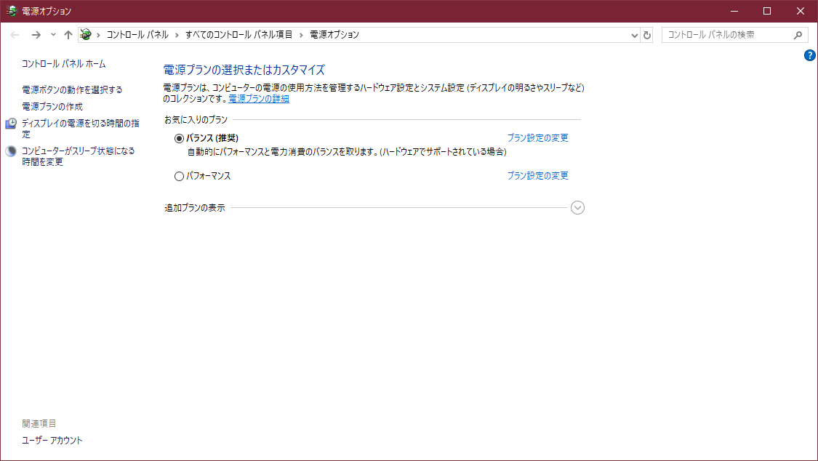Open the recent locations dropdown arrow
818x461 pixels.
coord(53,35)
